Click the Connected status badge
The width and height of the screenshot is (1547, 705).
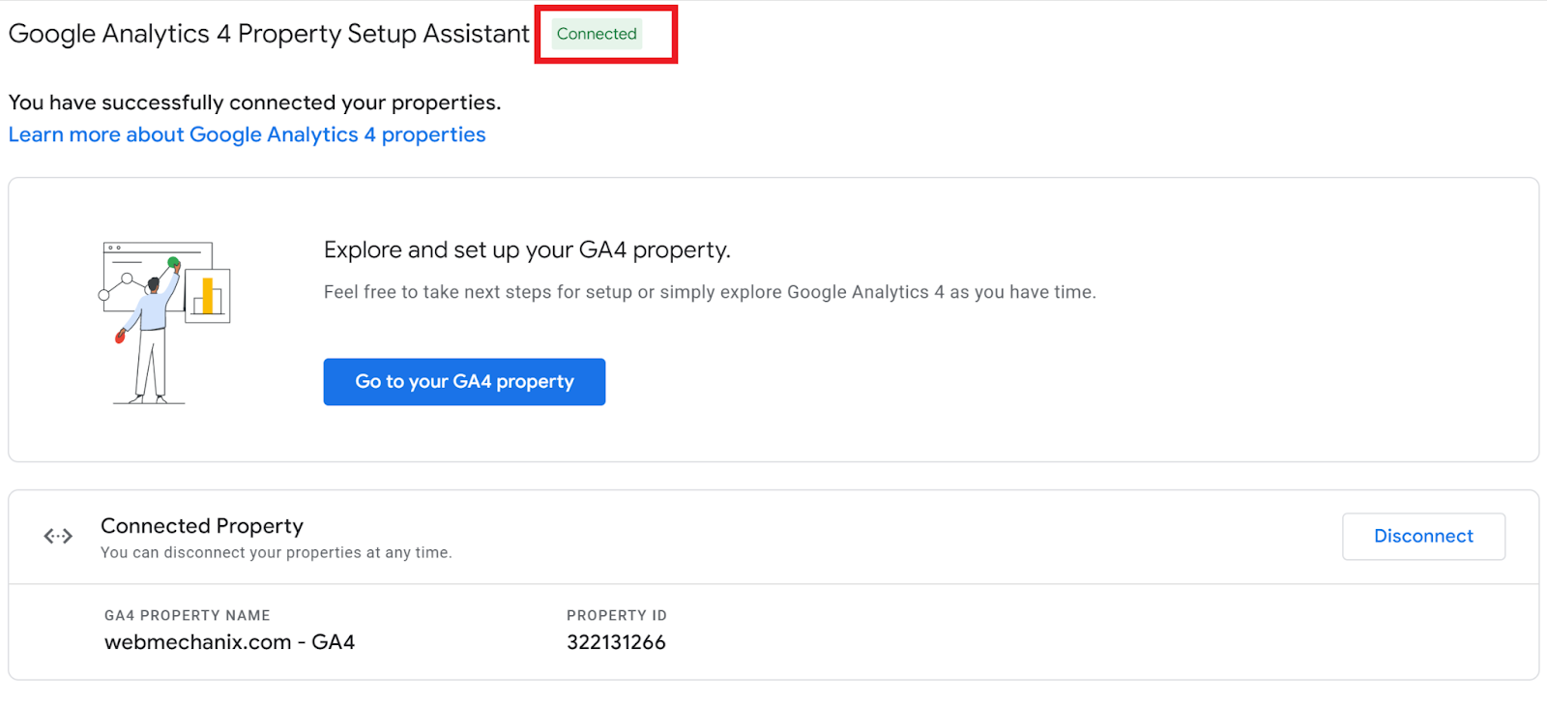tap(597, 34)
